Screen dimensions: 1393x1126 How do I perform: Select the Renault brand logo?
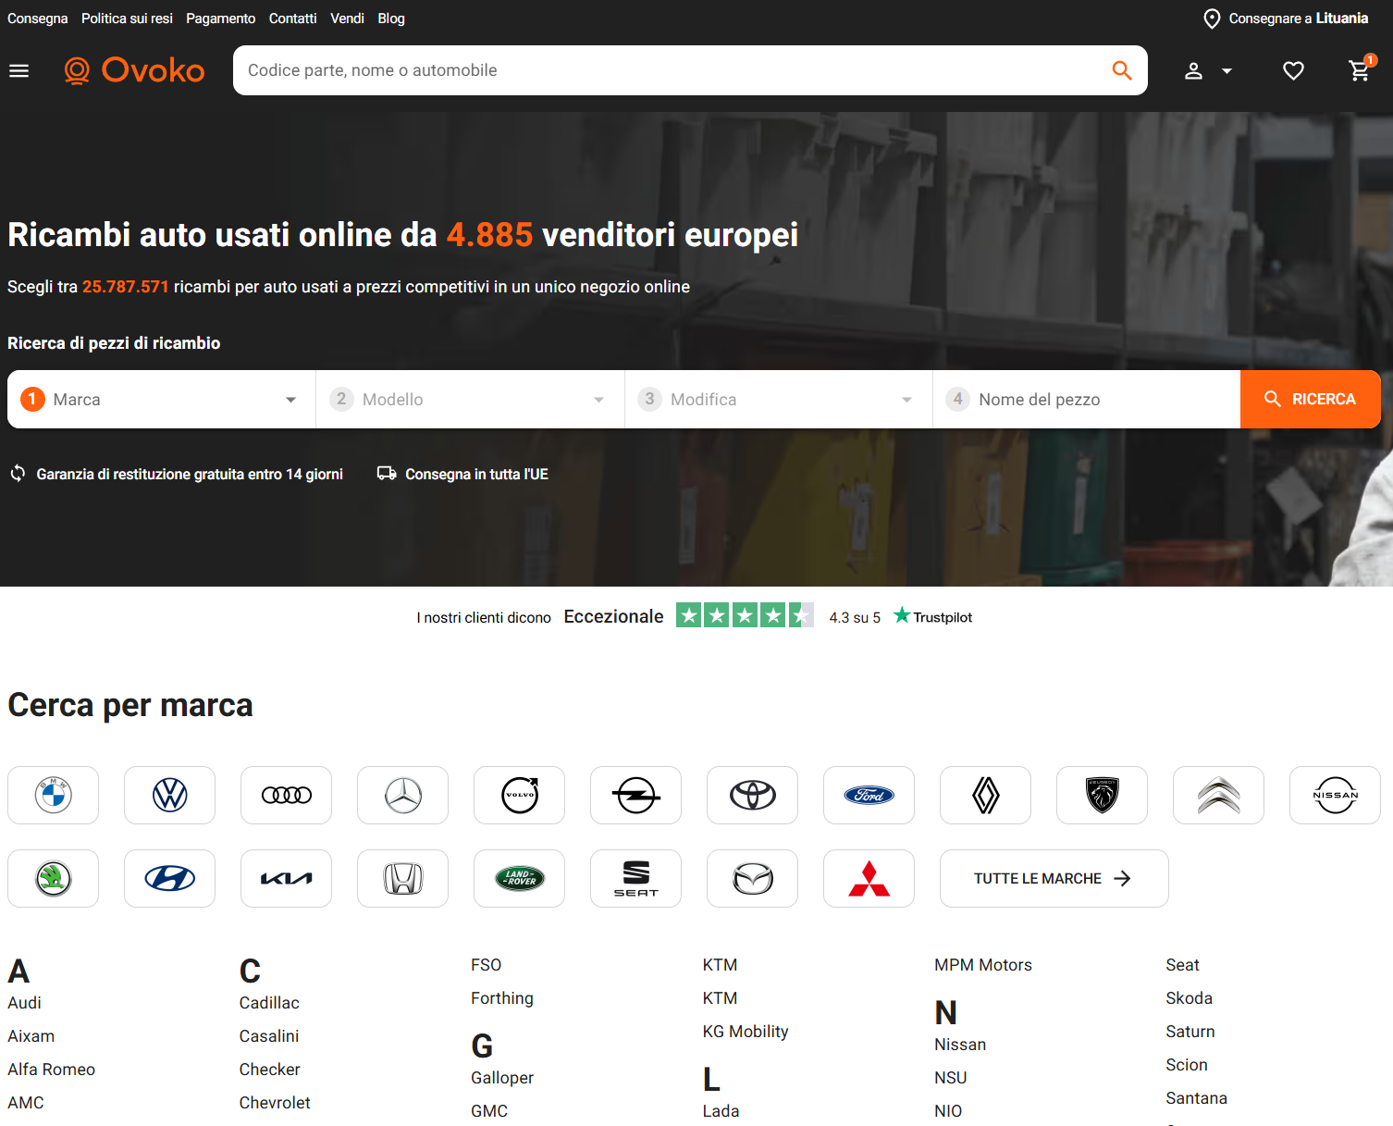coord(986,795)
